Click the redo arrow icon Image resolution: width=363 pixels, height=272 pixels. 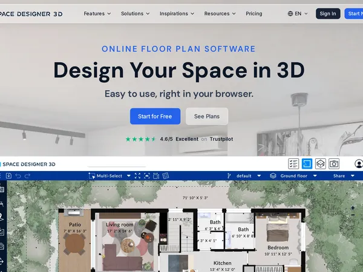27,176
